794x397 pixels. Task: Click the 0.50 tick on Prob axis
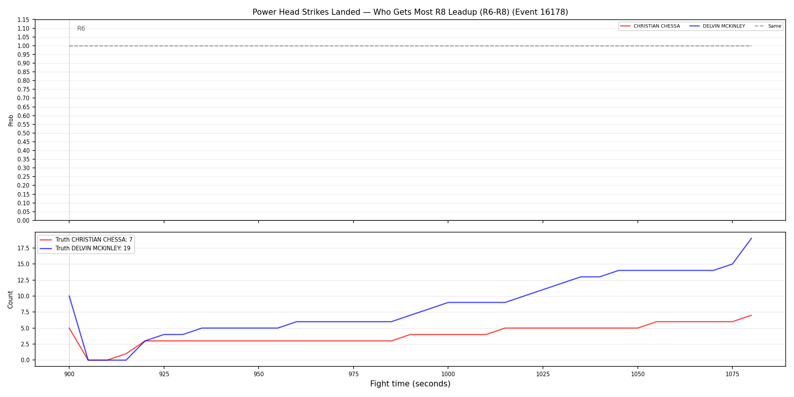(23, 133)
